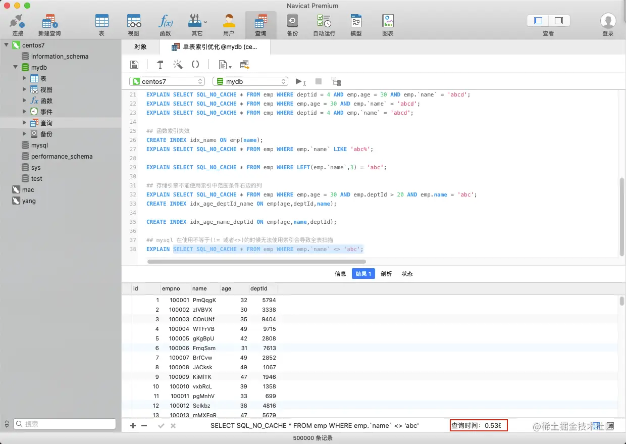Open the mydb database dropdown
The width and height of the screenshot is (626, 444).
250,81
